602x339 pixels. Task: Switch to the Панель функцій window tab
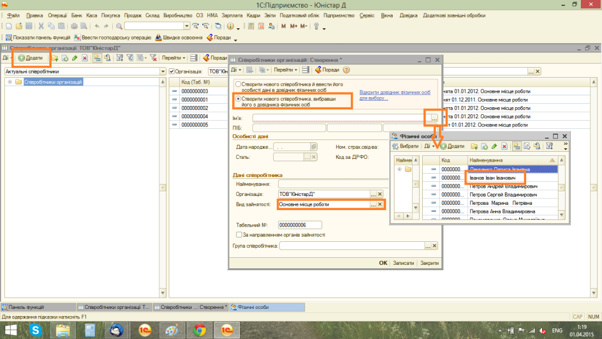pos(38,307)
